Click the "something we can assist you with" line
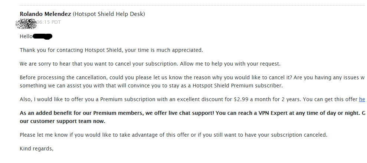This screenshot has height=163, width=367. [x=151, y=86]
